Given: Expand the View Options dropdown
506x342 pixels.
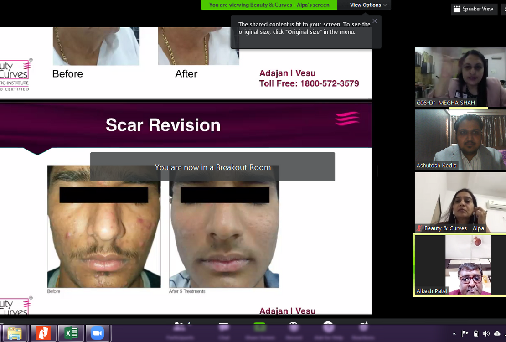Looking at the screenshot, I should pos(368,5).
